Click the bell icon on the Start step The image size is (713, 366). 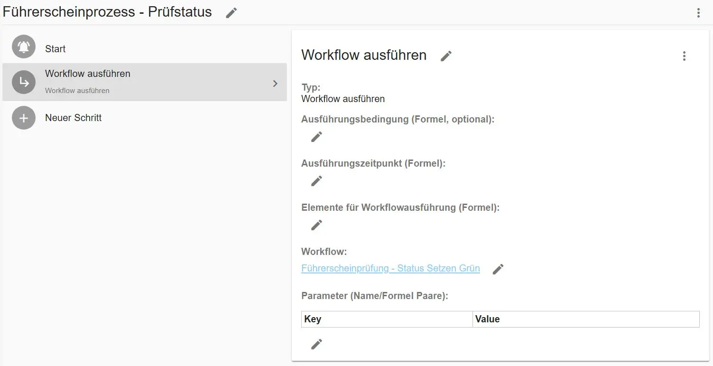[x=23, y=47]
